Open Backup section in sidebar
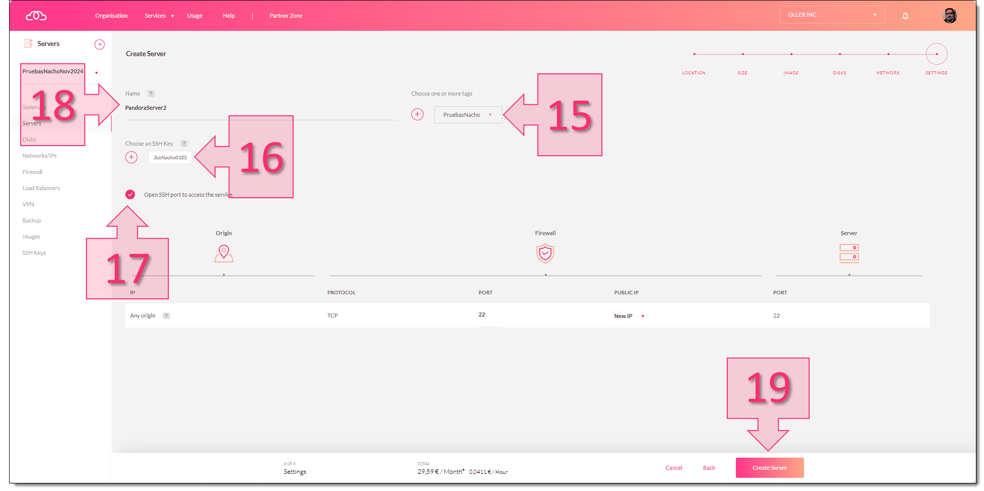Image resolution: width=984 pixels, height=491 pixels. pos(31,220)
